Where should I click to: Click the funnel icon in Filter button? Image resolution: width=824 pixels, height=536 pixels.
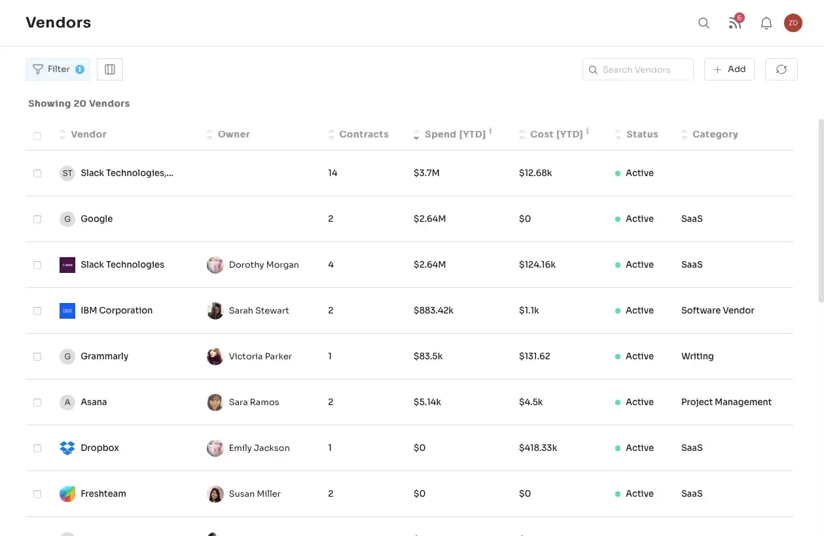coord(38,69)
